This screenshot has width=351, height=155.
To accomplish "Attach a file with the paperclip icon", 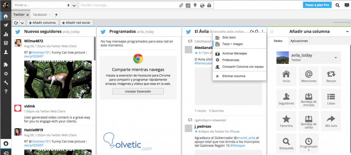I will (181, 5).
